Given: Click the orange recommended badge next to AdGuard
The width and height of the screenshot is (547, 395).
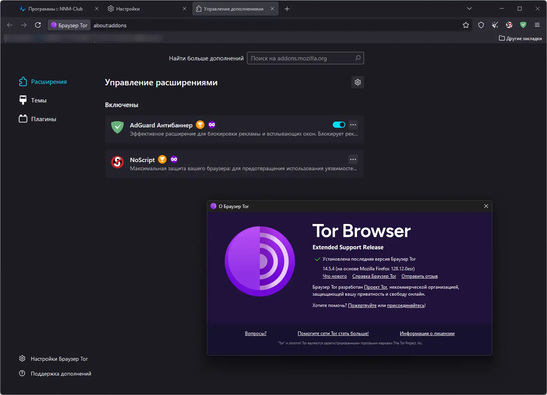Looking at the screenshot, I should tap(200, 125).
